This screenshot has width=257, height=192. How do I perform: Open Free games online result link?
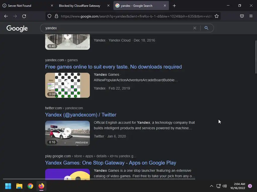click(113, 67)
